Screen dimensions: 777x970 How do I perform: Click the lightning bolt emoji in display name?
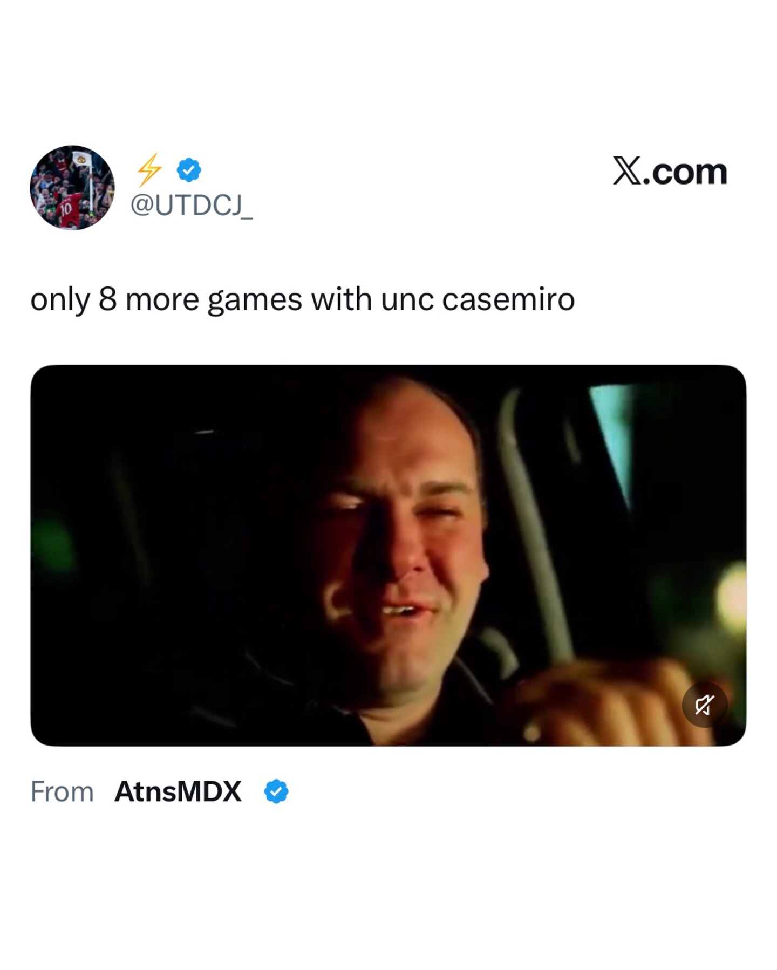click(149, 170)
